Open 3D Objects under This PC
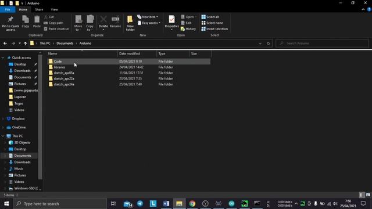This screenshot has height=209, width=372. click(x=22, y=143)
